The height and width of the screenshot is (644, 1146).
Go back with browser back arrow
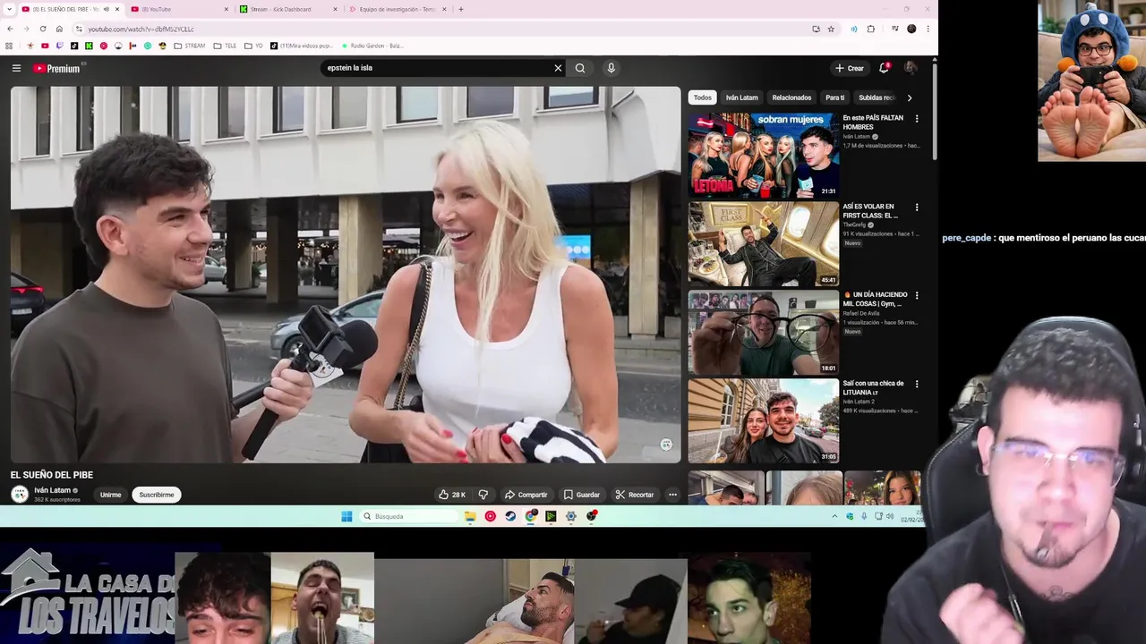(10, 29)
